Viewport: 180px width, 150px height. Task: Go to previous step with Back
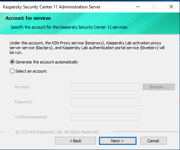tap(76, 141)
